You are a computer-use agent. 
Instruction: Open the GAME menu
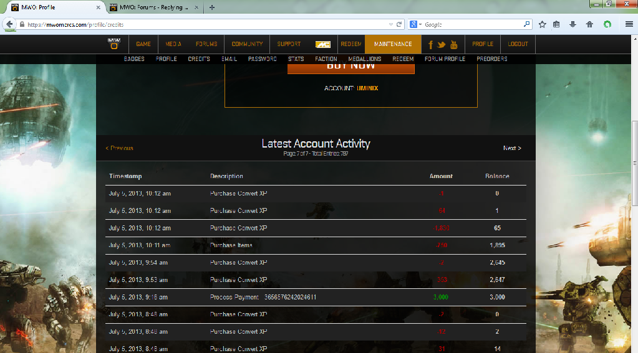(143, 44)
